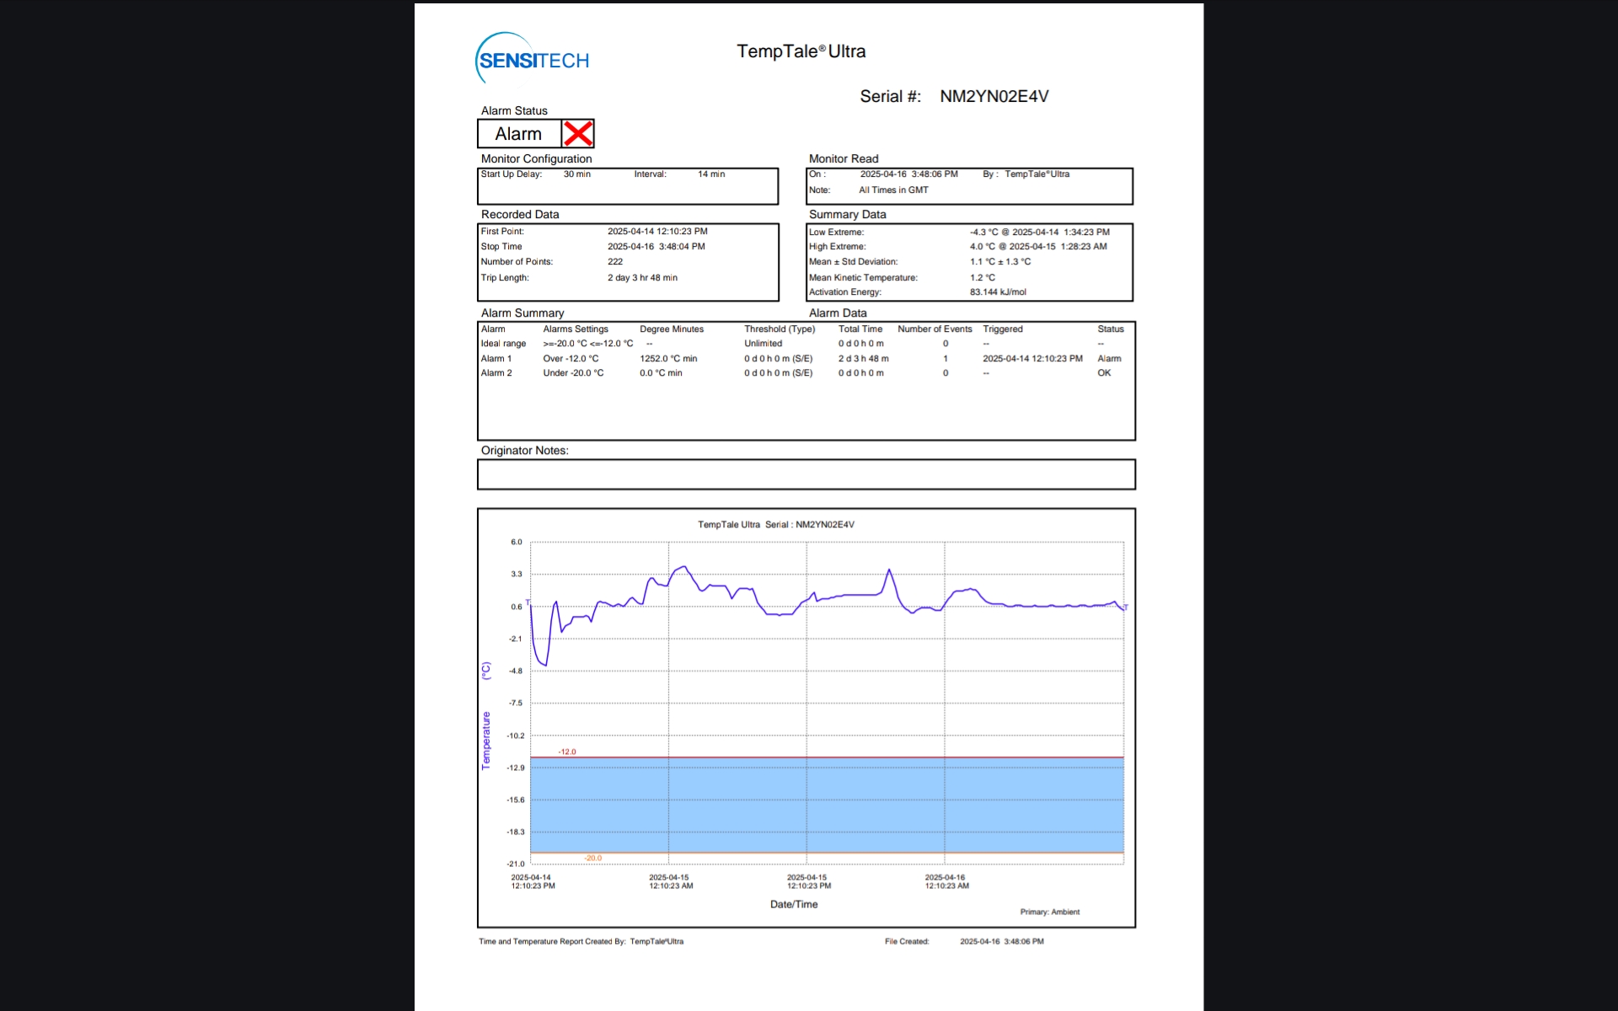Click x-axis label '2025-04-16 12:10:23 AM'
This screenshot has width=1618, height=1011.
[x=947, y=882]
